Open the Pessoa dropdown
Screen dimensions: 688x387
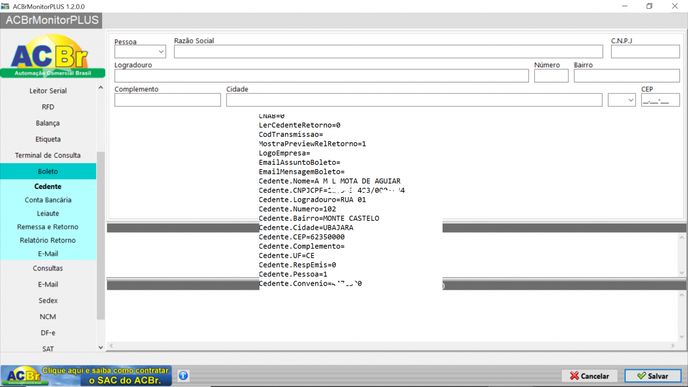(x=140, y=52)
